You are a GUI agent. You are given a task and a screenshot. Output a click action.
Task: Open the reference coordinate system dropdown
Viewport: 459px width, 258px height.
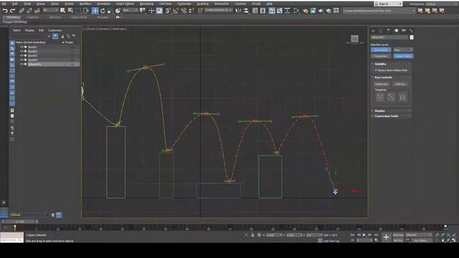click(131, 11)
